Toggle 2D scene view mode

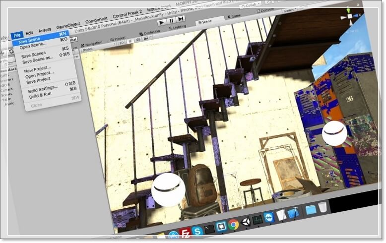point(122,43)
